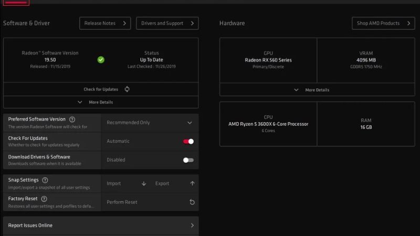Click the Export up arrow icon
This screenshot has width=420, height=236.
[x=192, y=184]
